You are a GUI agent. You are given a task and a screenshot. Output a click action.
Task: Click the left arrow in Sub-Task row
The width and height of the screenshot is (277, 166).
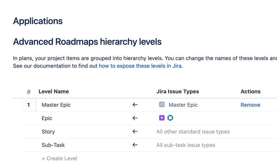coord(135,145)
